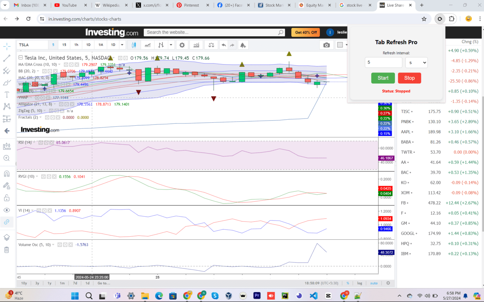The height and width of the screenshot is (302, 484).
Task: Select the zoom in magnifier tool
Action: pyautogui.click(x=7, y=158)
